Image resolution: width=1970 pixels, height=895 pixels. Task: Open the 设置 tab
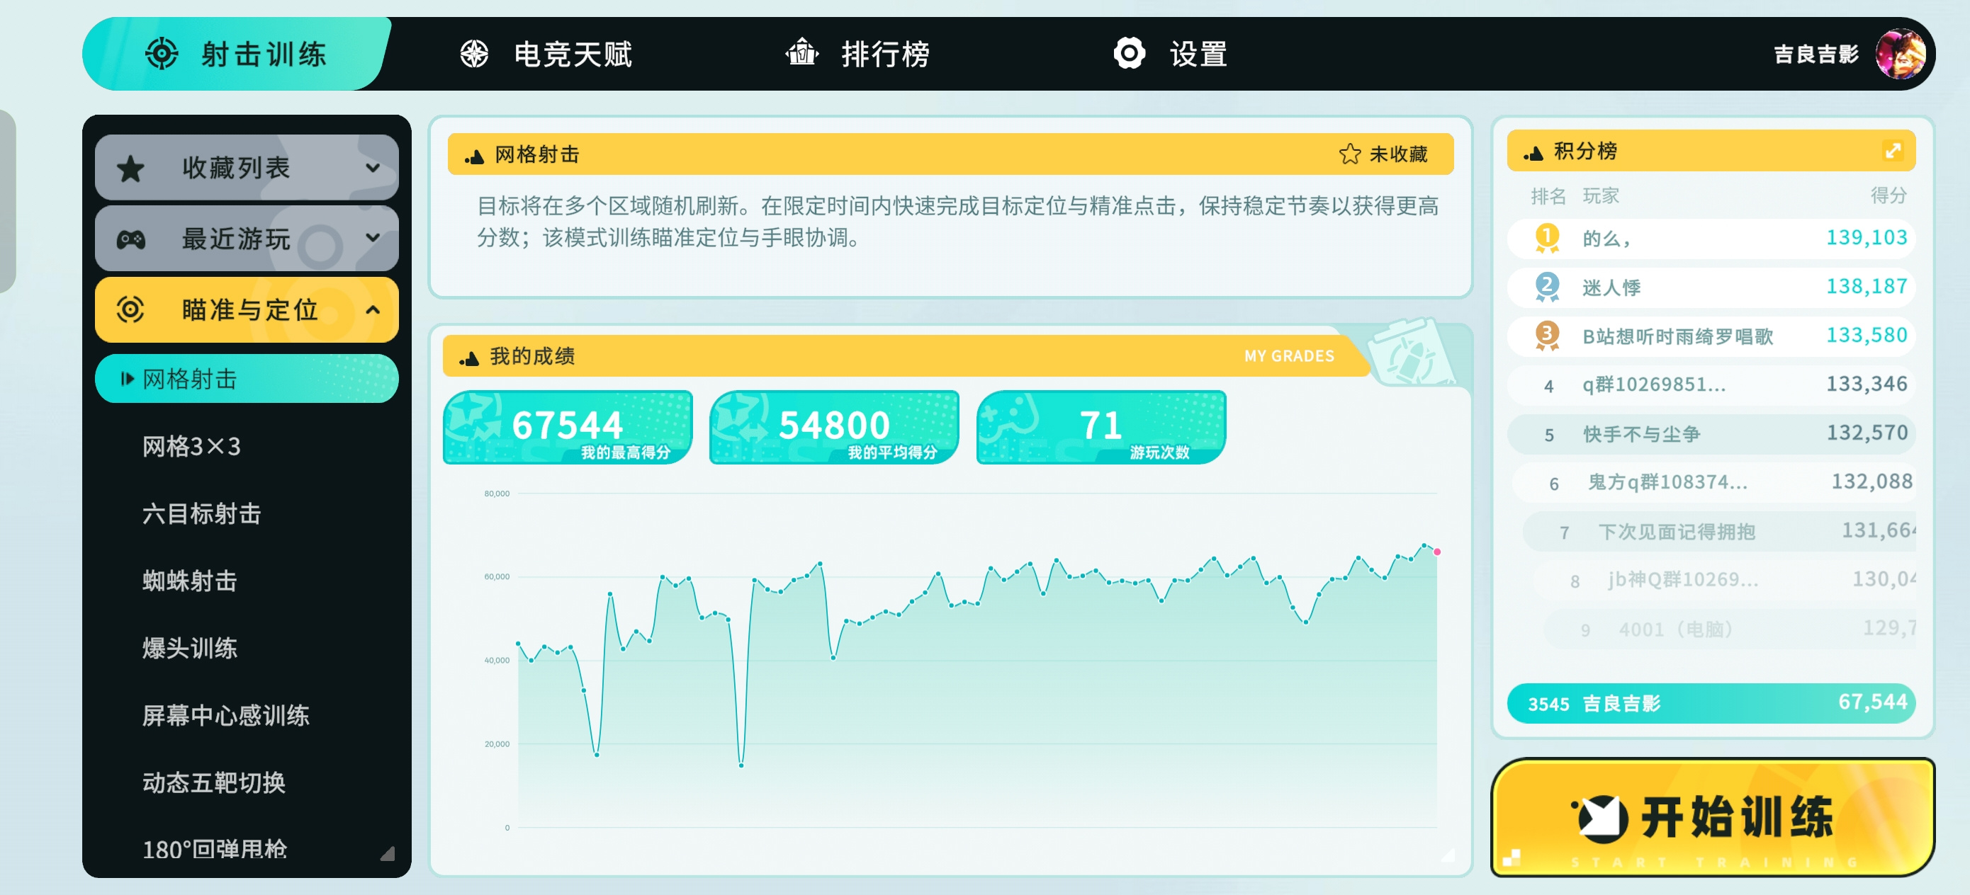[x=1170, y=54]
